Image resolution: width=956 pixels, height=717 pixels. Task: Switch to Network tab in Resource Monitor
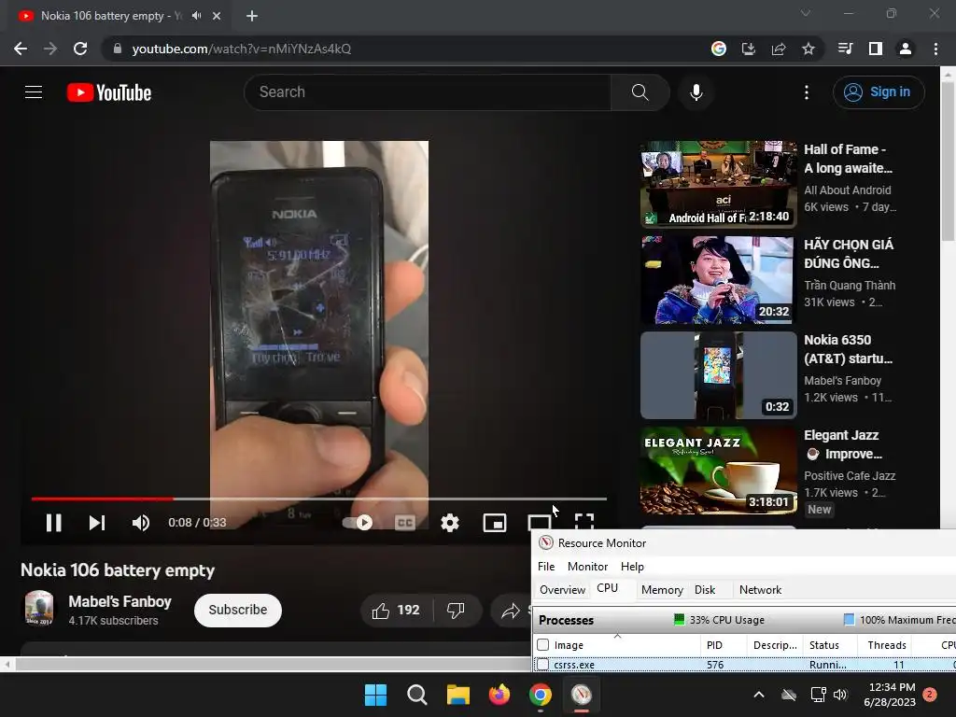point(760,590)
